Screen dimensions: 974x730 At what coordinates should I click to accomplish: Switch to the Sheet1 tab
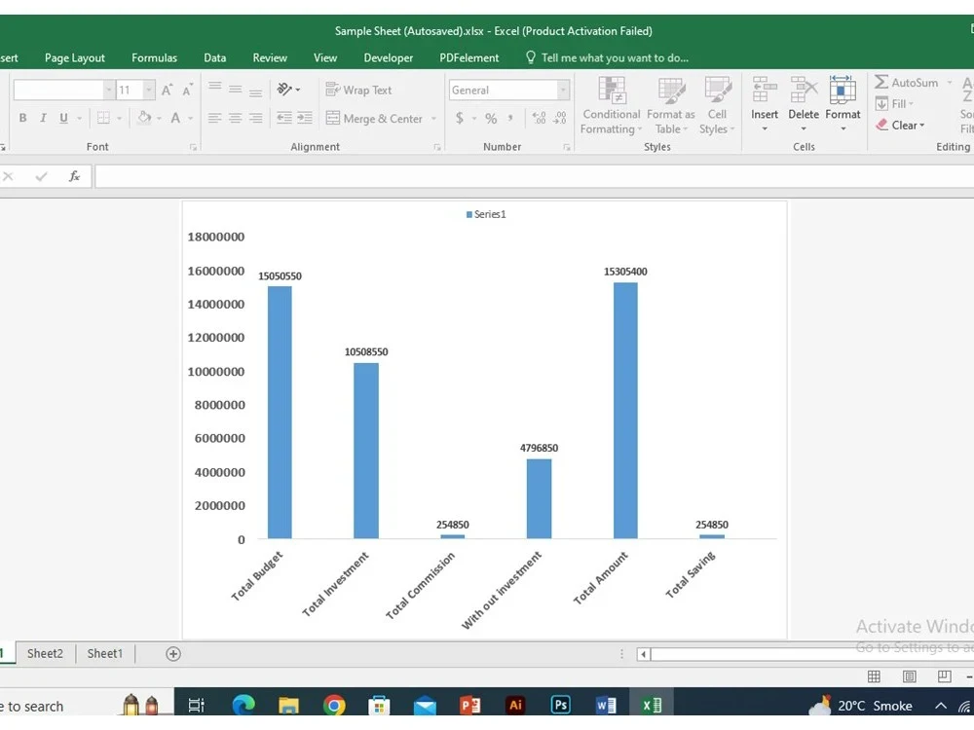click(x=105, y=654)
